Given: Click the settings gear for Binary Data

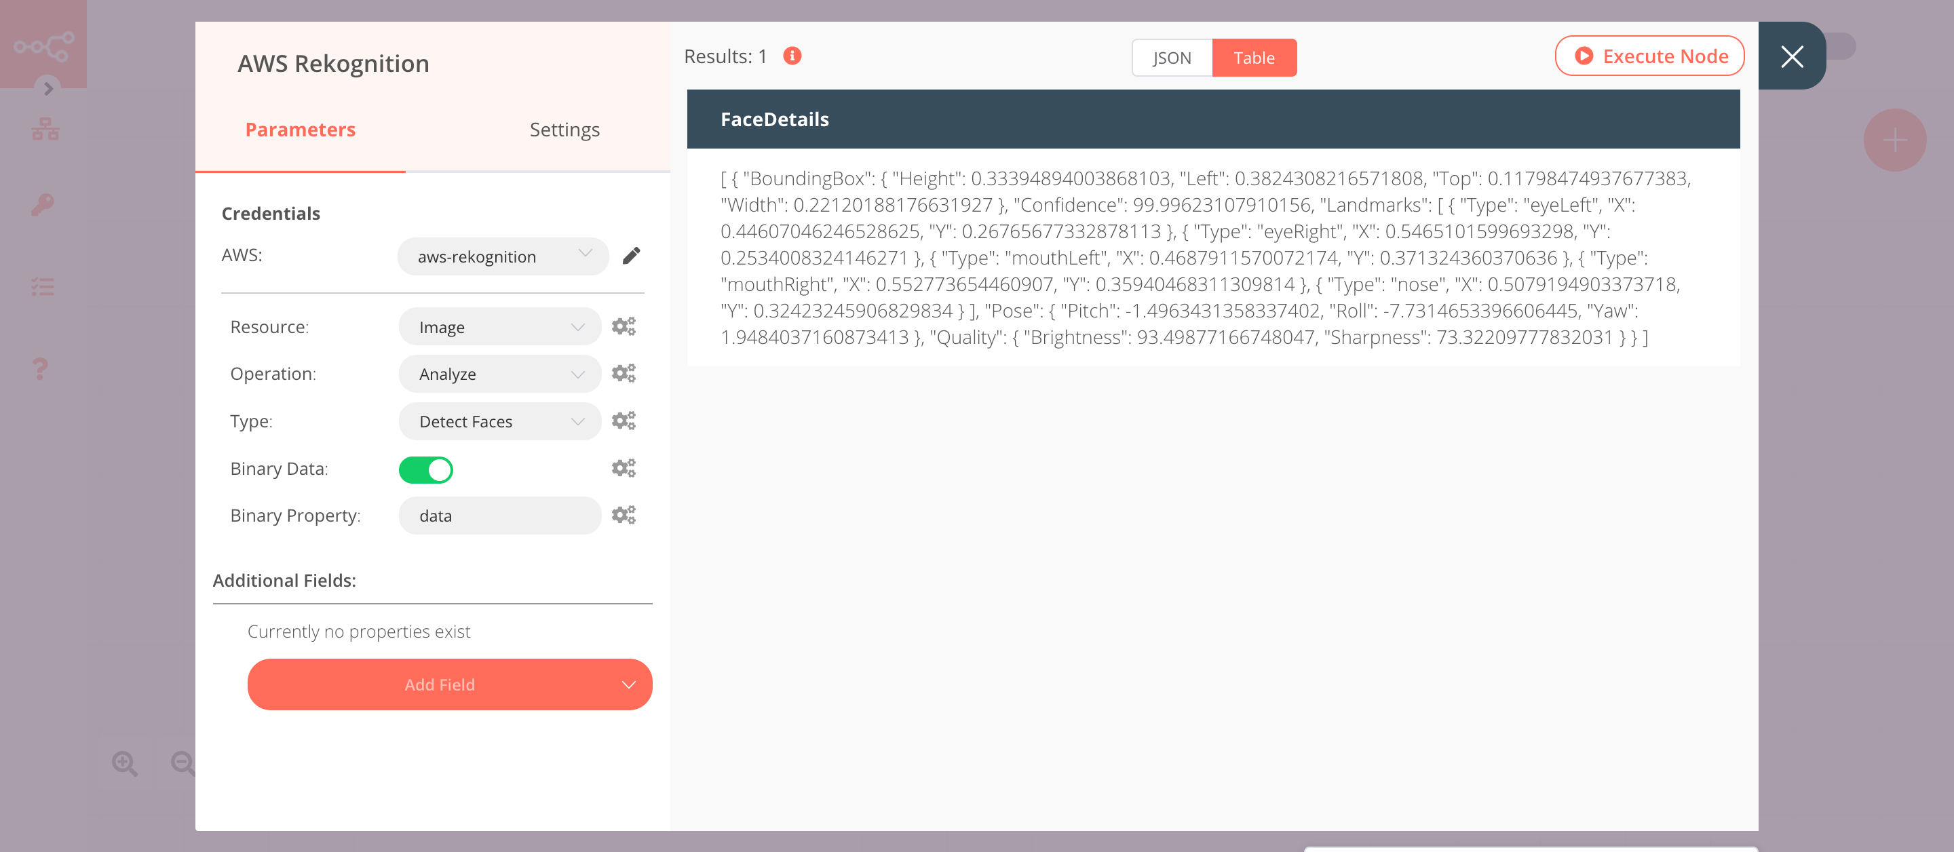Looking at the screenshot, I should [623, 467].
